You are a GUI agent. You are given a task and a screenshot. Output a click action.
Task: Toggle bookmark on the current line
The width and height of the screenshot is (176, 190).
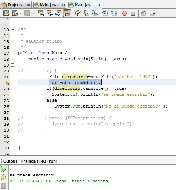click(x=95, y=13)
